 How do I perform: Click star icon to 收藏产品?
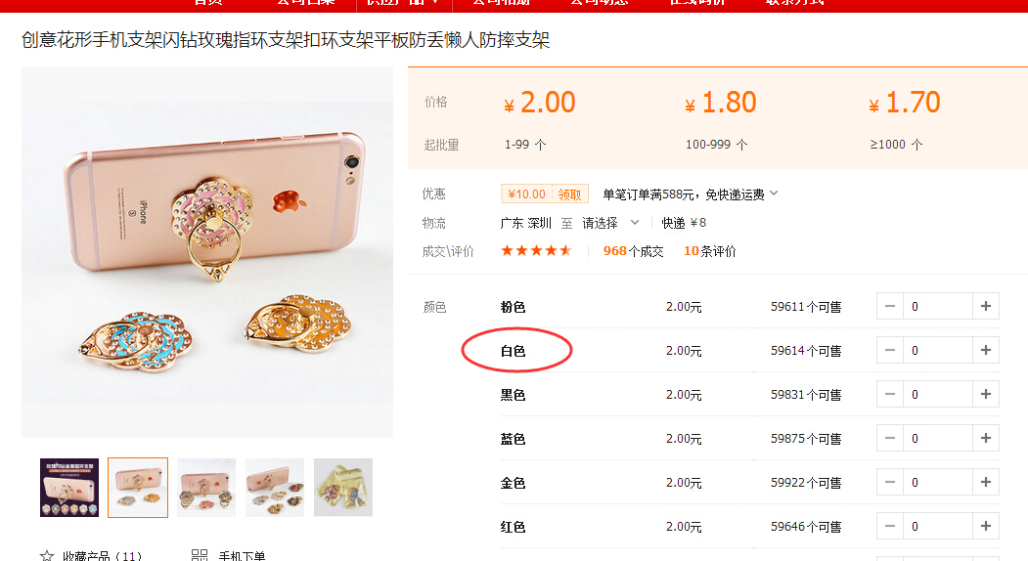coord(47,556)
